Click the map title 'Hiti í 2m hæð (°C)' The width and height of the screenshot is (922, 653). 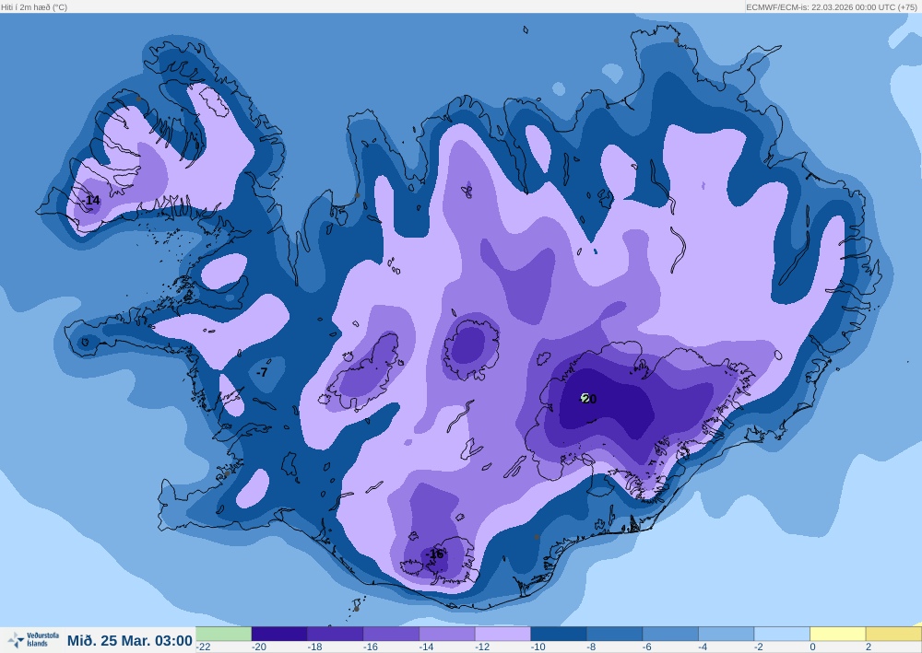tap(34, 7)
